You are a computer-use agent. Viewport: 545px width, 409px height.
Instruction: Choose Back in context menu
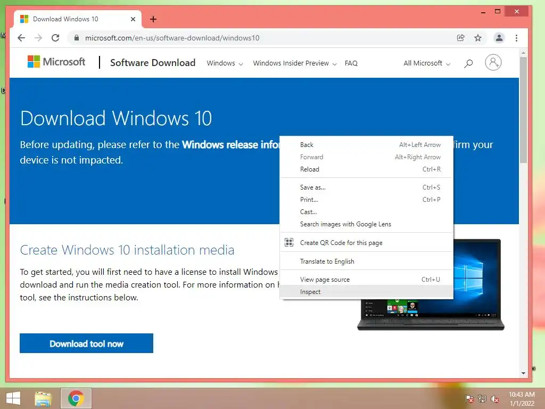[366, 145]
